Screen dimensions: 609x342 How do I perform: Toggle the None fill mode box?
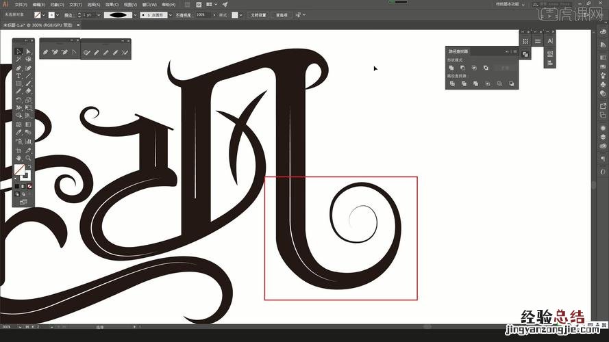(30, 185)
